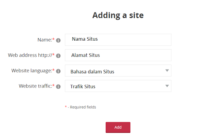Viewport: 210px width, 139px height.
Task: Show info icon help for Website language
Action: pos(58,71)
